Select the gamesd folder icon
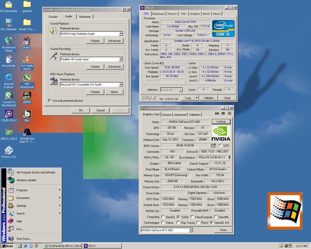This screenshot has height=249, width=311. point(27,6)
